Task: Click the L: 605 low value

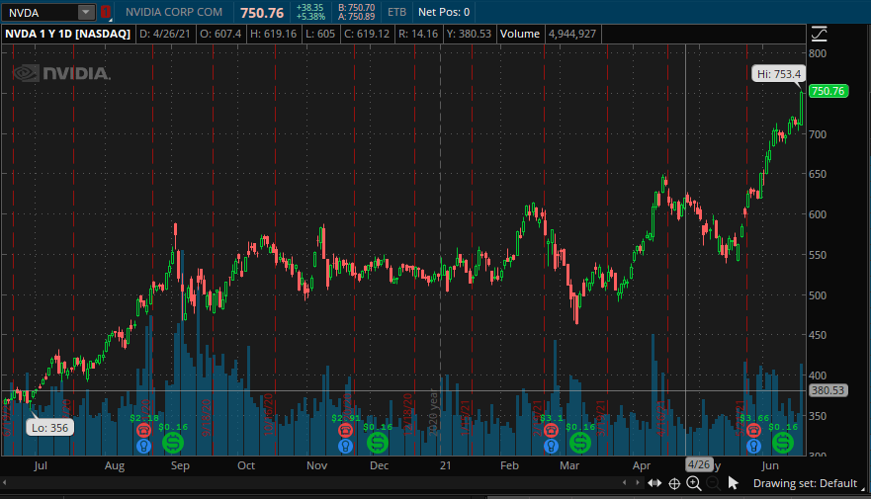Action: pos(320,34)
